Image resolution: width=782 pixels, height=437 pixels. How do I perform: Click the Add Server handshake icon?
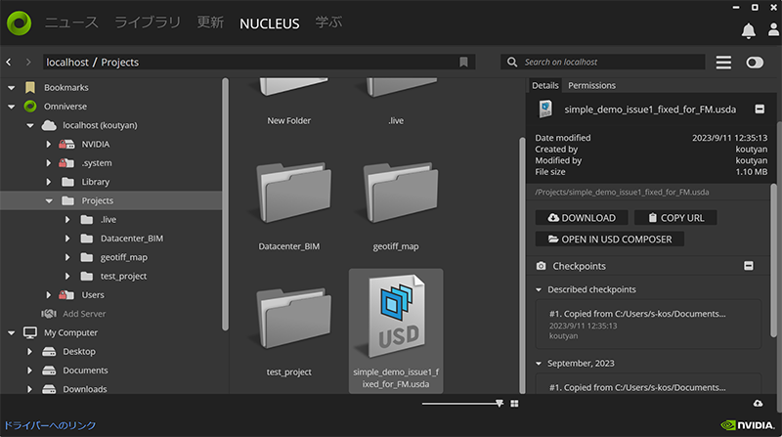click(x=48, y=314)
